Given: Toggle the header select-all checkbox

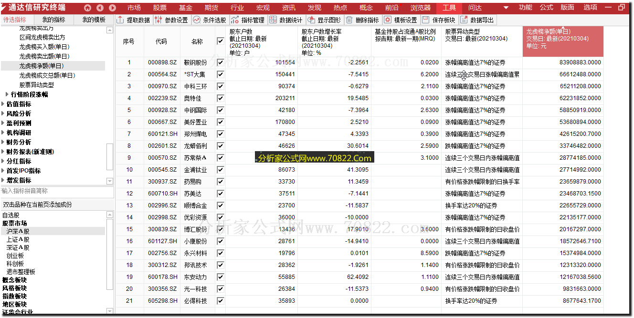Looking at the screenshot, I should (220, 41).
